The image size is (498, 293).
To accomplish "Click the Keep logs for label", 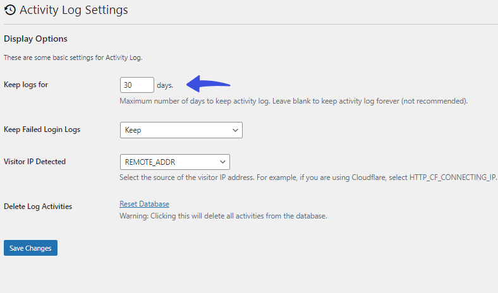I will (26, 85).
